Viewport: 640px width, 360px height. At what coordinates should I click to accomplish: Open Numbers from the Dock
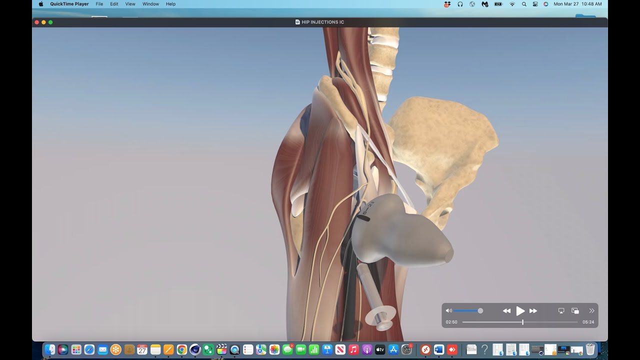pyautogui.click(x=314, y=349)
